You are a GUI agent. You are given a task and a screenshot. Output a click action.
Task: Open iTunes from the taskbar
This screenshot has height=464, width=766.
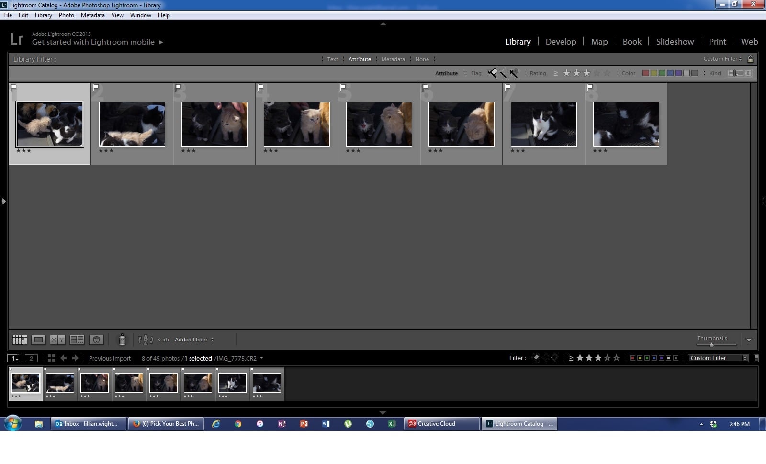[x=259, y=424]
